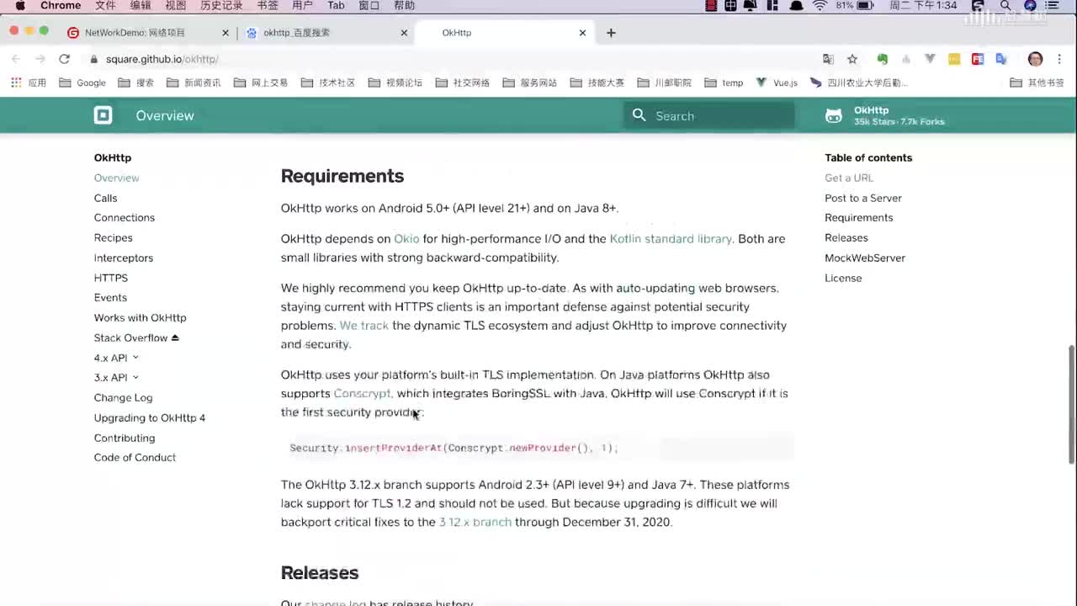The width and height of the screenshot is (1077, 606).
Task: Bookmark this page with the star icon
Action: (852, 59)
